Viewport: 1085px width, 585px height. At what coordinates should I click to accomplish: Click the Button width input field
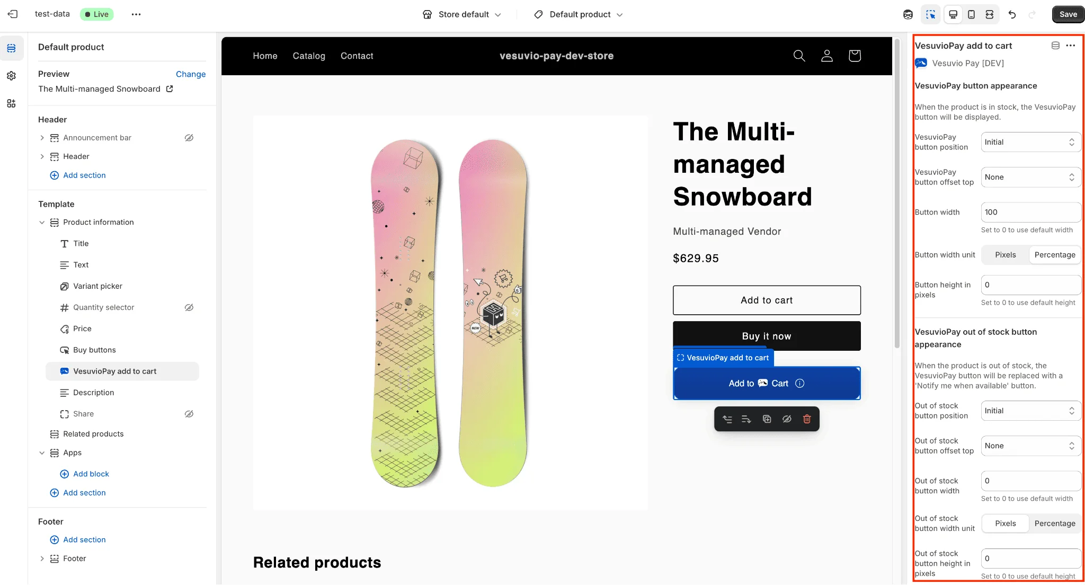[x=1030, y=212]
